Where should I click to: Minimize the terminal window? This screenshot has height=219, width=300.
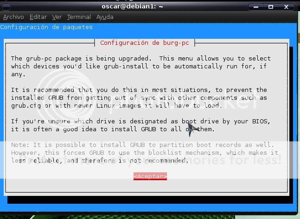click(256, 7)
